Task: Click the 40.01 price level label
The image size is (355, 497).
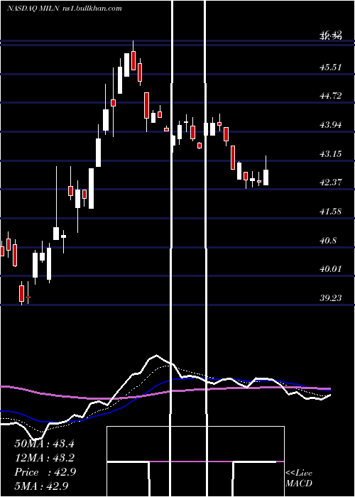Action: tap(331, 269)
